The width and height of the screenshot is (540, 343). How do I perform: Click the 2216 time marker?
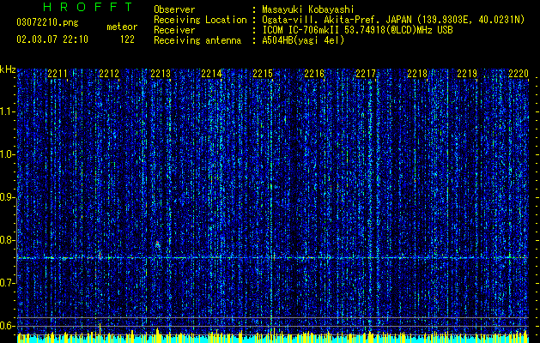point(314,74)
